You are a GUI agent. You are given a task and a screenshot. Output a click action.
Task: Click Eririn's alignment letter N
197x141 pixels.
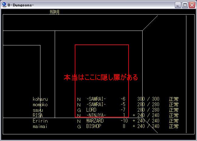[x=79, y=121]
